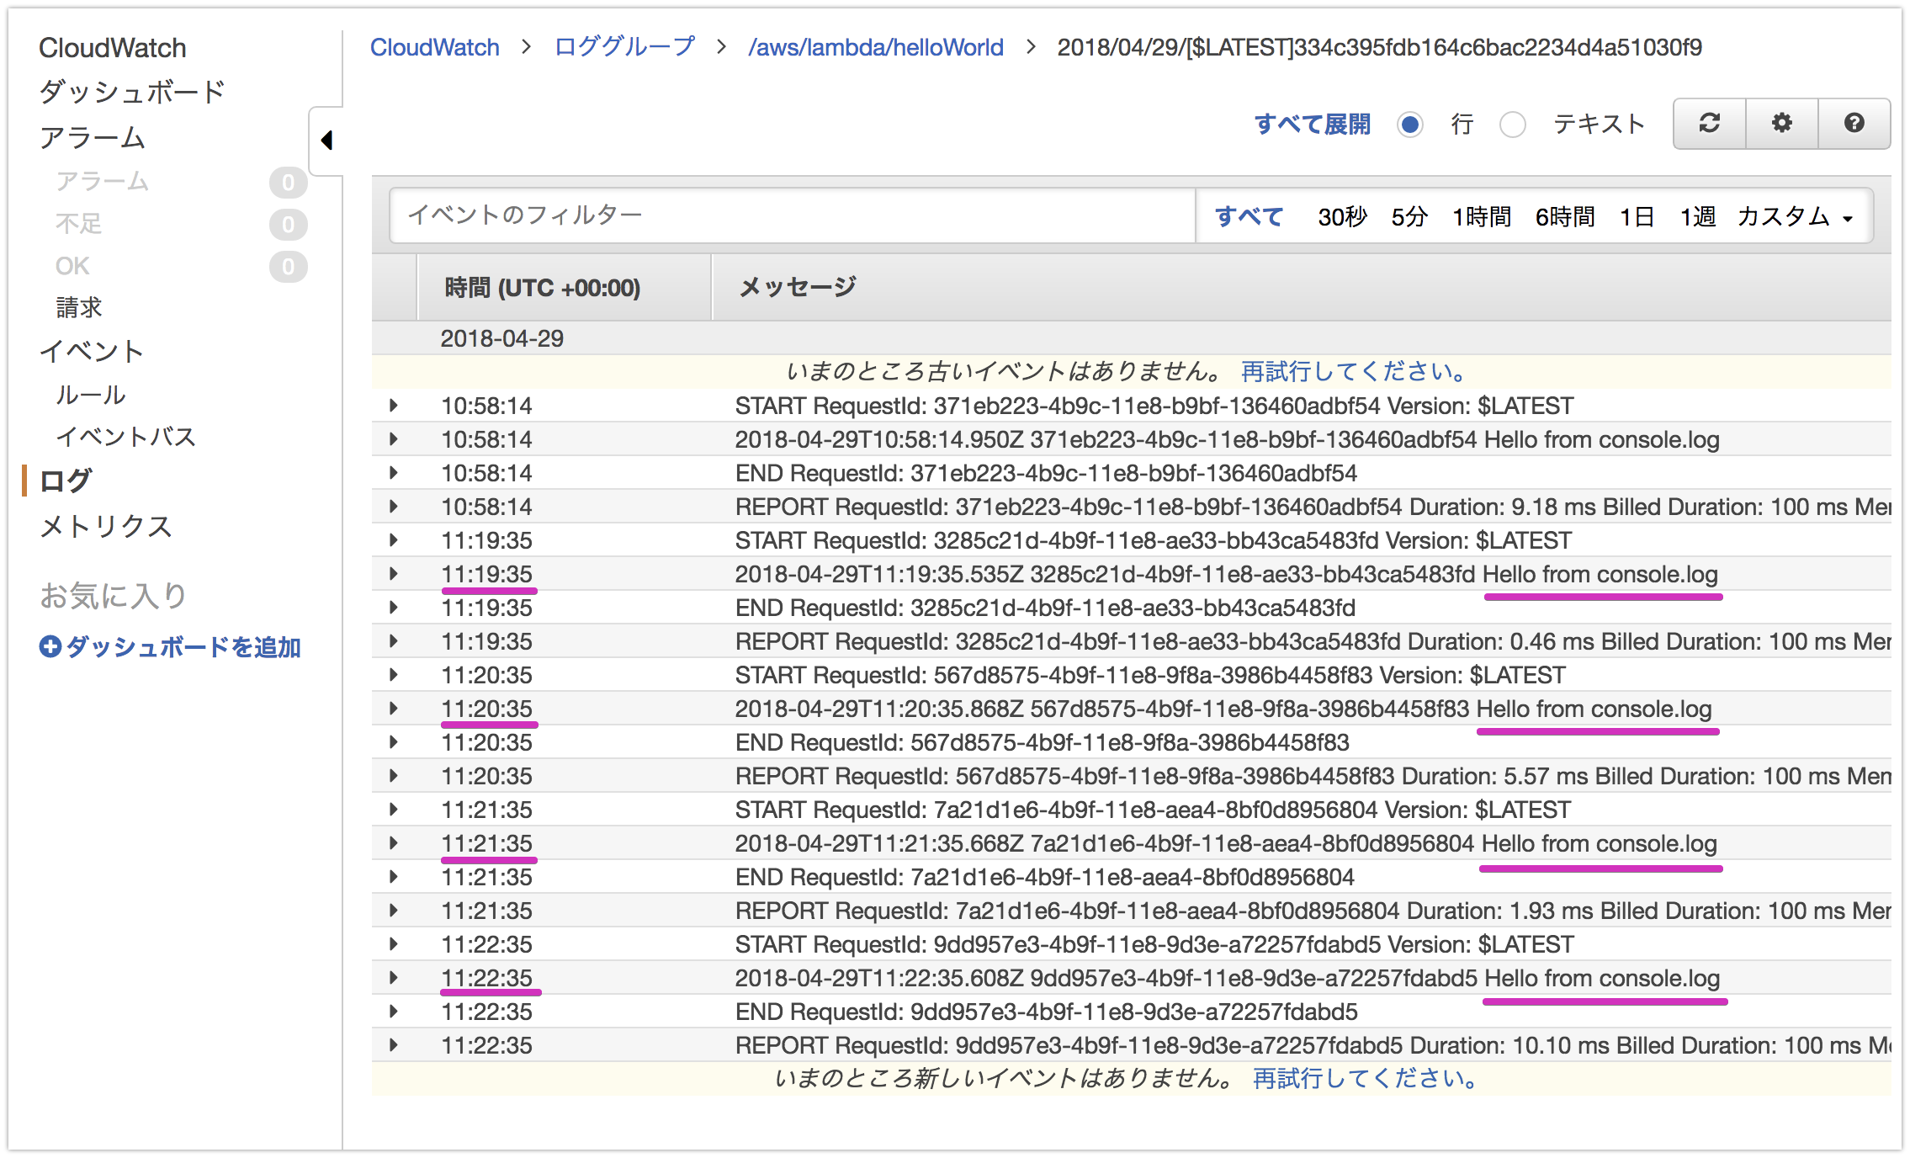Viewport: 1910px width, 1158px height.
Task: Open ルール under イベント in the sidebar
Action: pyautogui.click(x=90, y=394)
